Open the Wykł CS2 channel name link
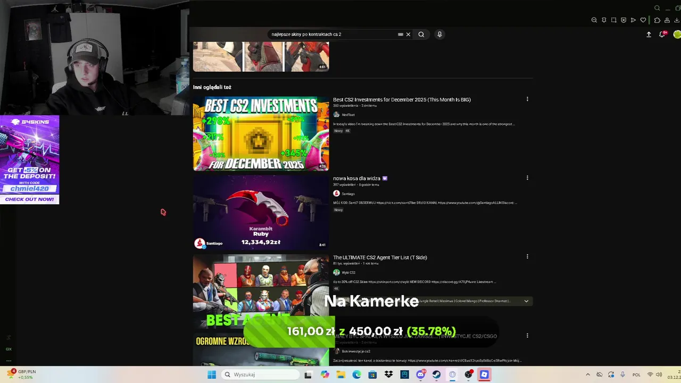The image size is (681, 383). pos(348,272)
